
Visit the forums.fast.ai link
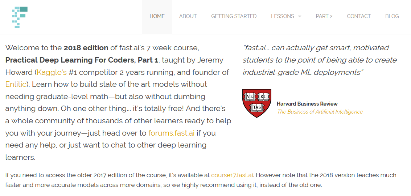point(172,133)
